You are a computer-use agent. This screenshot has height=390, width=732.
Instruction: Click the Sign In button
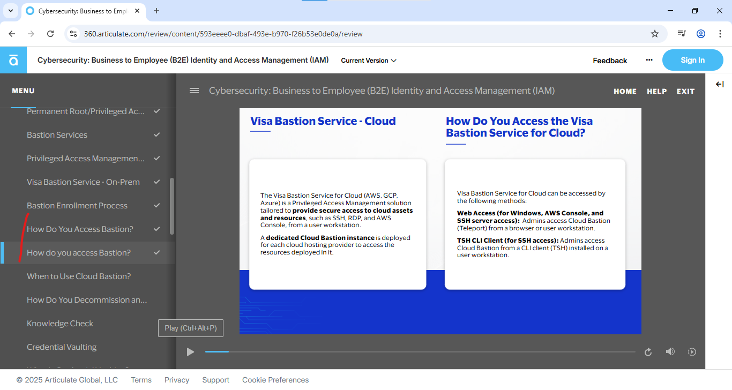tap(693, 60)
